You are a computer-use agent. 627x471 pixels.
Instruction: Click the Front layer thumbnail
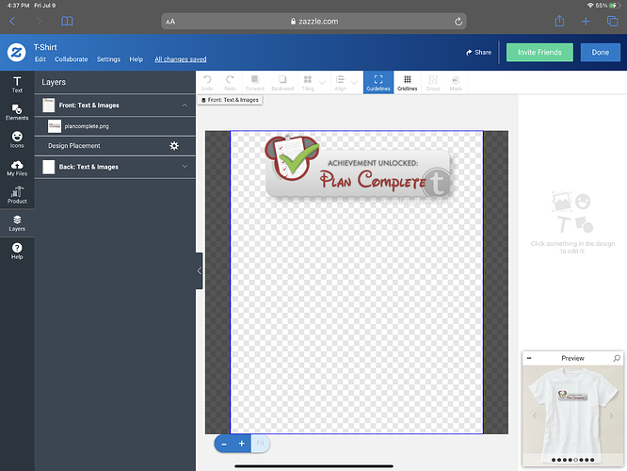(x=48, y=106)
